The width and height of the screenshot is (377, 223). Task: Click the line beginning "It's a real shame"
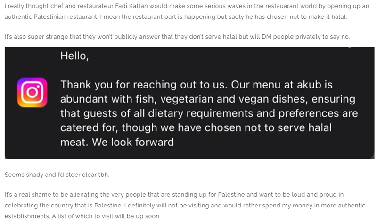click(174, 195)
